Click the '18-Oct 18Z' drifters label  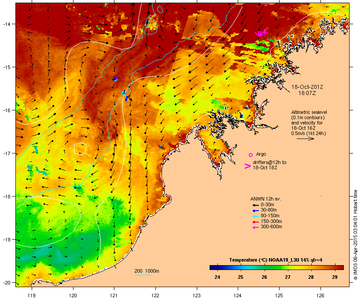(x=265, y=168)
